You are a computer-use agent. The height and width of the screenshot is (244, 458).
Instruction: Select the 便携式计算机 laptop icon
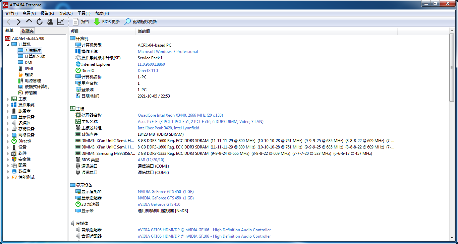click(20, 87)
